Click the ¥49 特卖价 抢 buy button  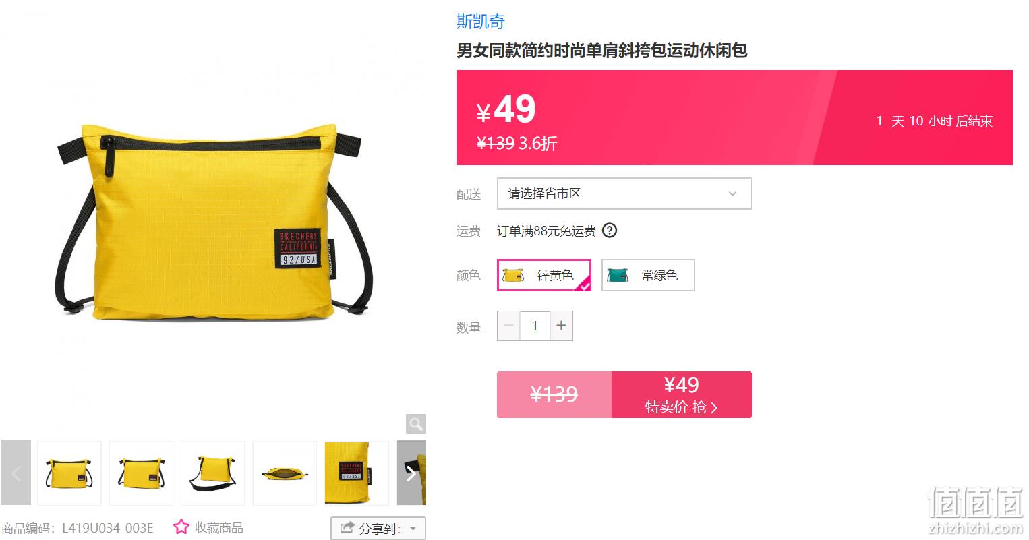(682, 394)
